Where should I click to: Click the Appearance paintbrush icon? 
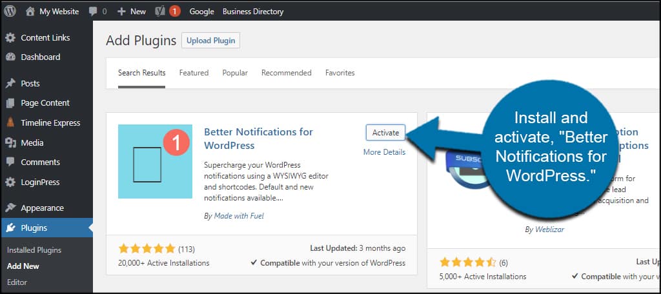click(x=10, y=208)
